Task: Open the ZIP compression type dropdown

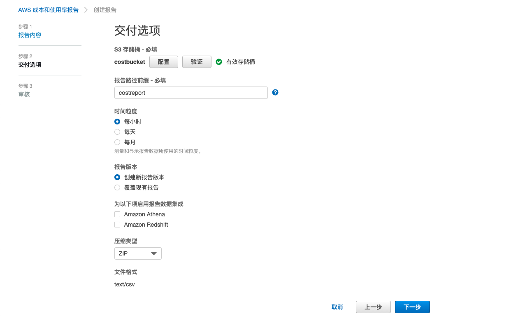Action: [138, 253]
